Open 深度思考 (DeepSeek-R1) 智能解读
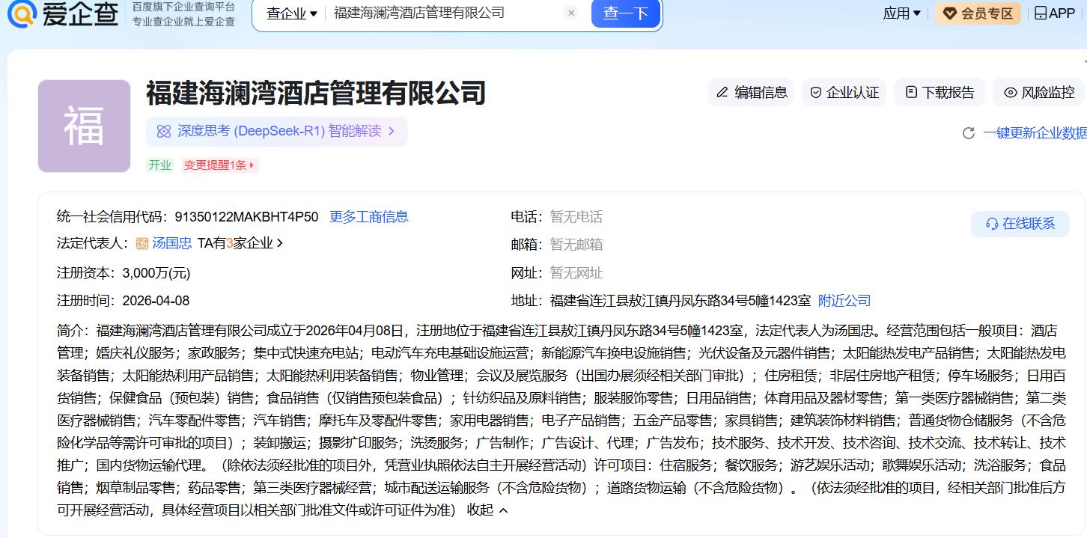 [276, 132]
